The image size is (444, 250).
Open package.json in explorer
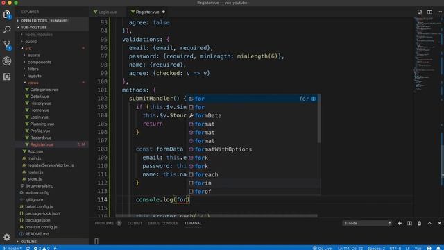click(37, 220)
